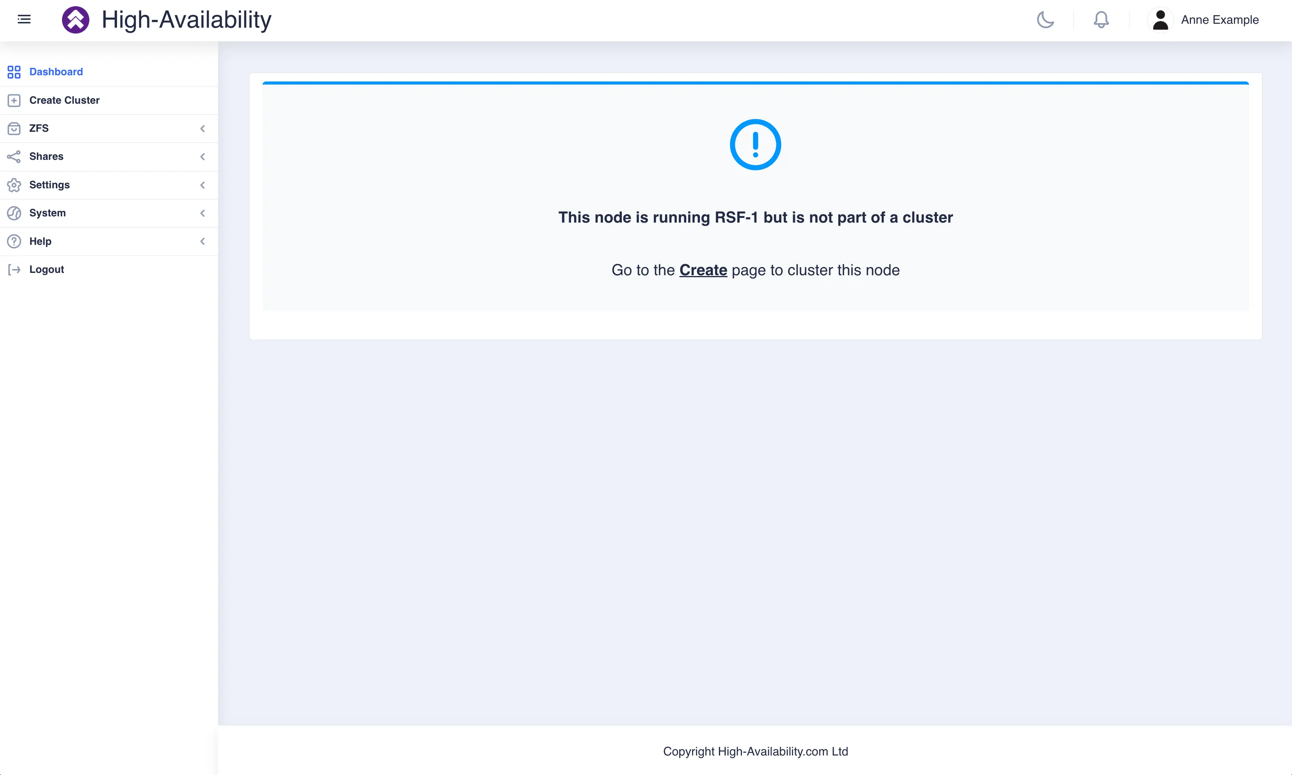Click the ZFS storage icon
This screenshot has width=1292, height=775.
[14, 128]
